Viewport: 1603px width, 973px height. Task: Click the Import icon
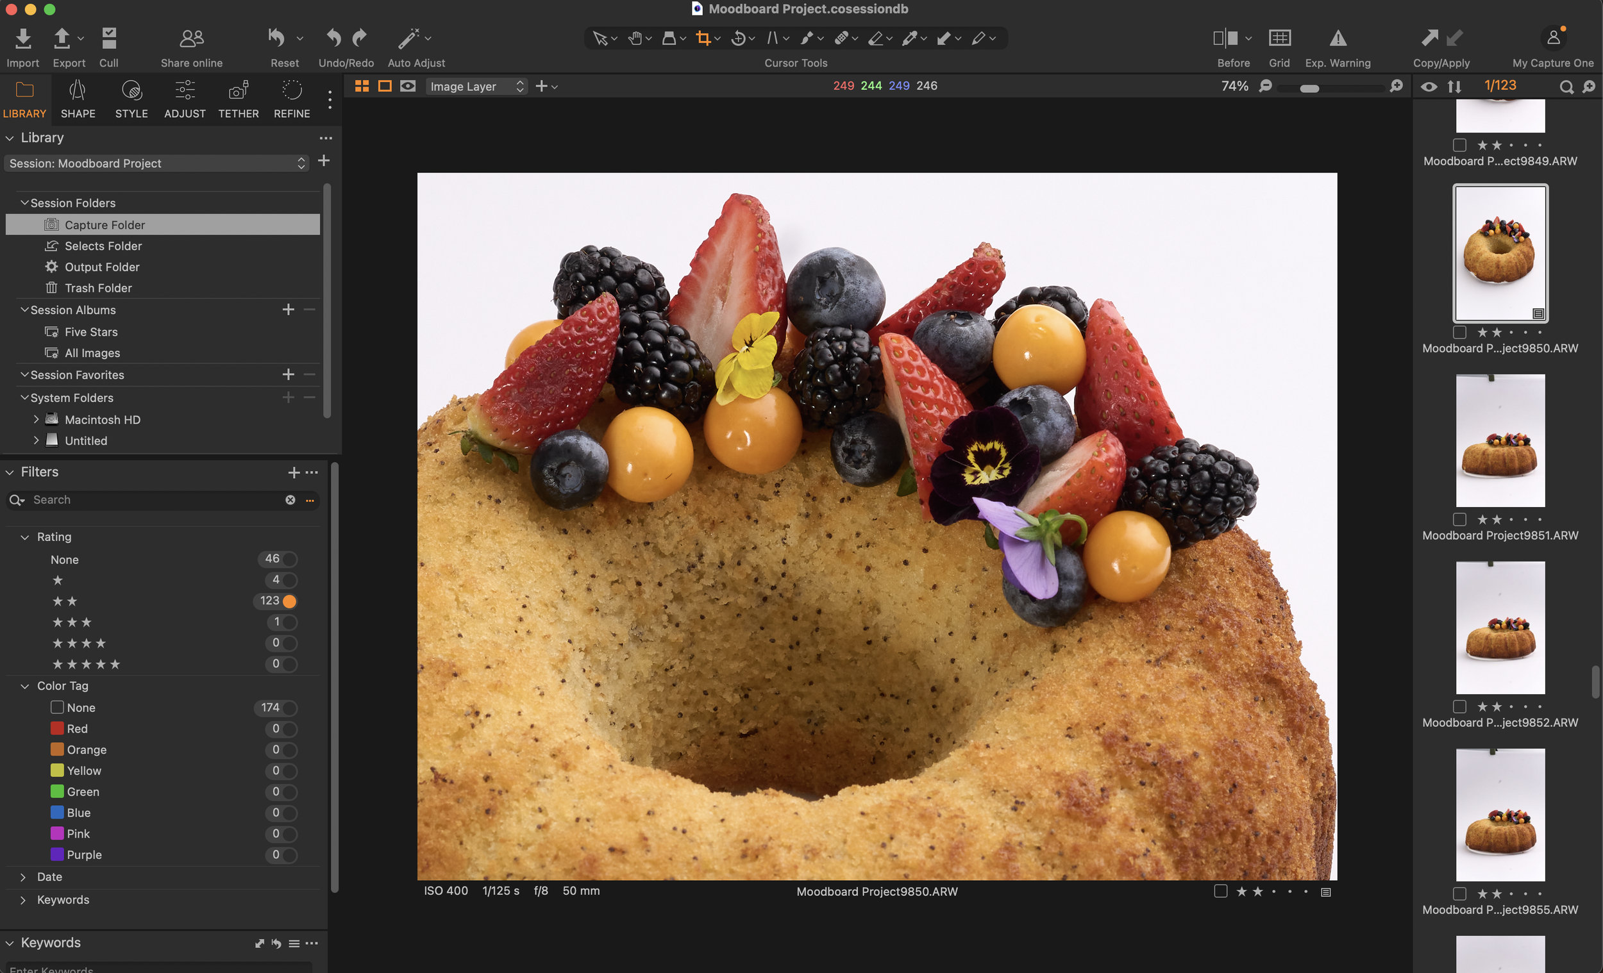tap(23, 38)
